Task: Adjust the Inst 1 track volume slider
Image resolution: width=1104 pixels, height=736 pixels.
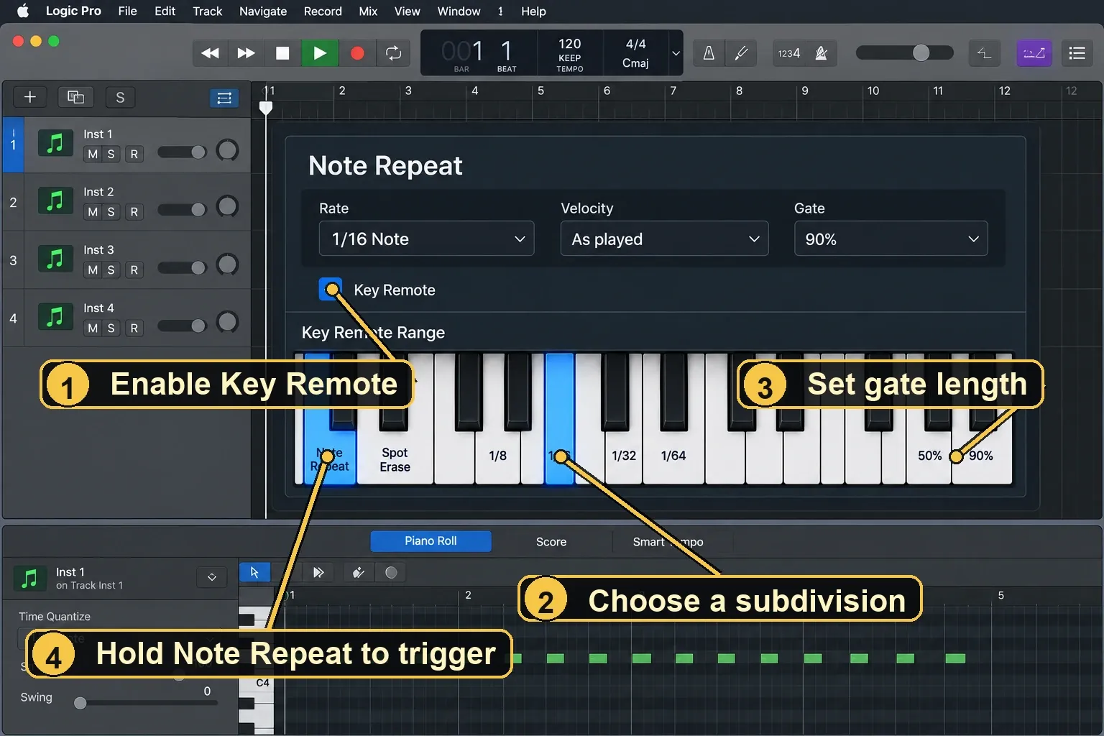Action: [183, 152]
